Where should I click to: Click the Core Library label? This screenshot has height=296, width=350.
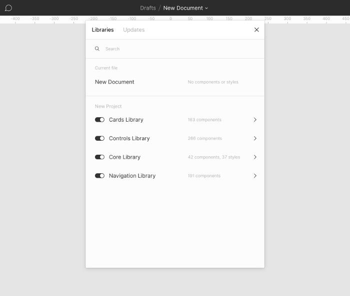[124, 157]
